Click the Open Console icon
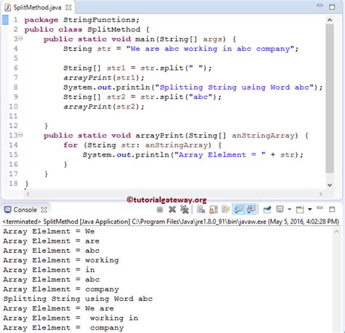 coord(300,209)
